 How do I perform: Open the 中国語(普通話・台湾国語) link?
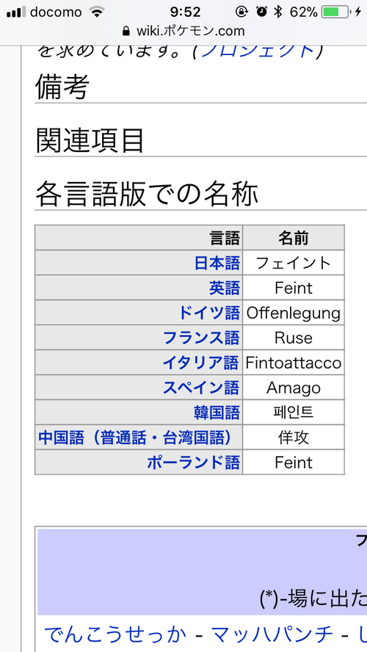pos(135,438)
